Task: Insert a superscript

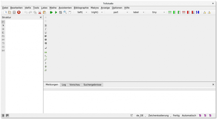Action: pos(46,60)
